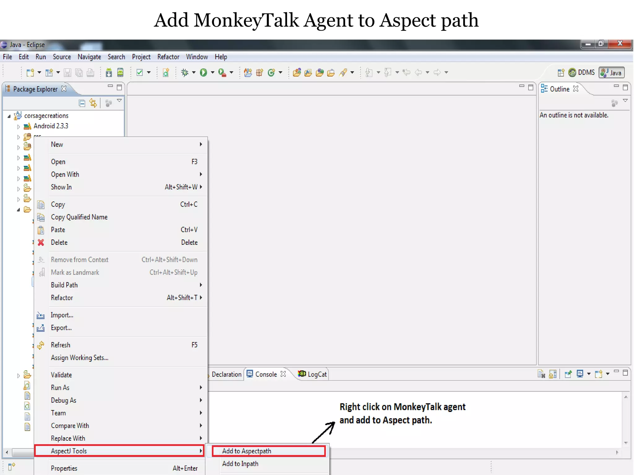Switch to the DDMS perspective
The width and height of the screenshot is (634, 475).
[x=582, y=73]
